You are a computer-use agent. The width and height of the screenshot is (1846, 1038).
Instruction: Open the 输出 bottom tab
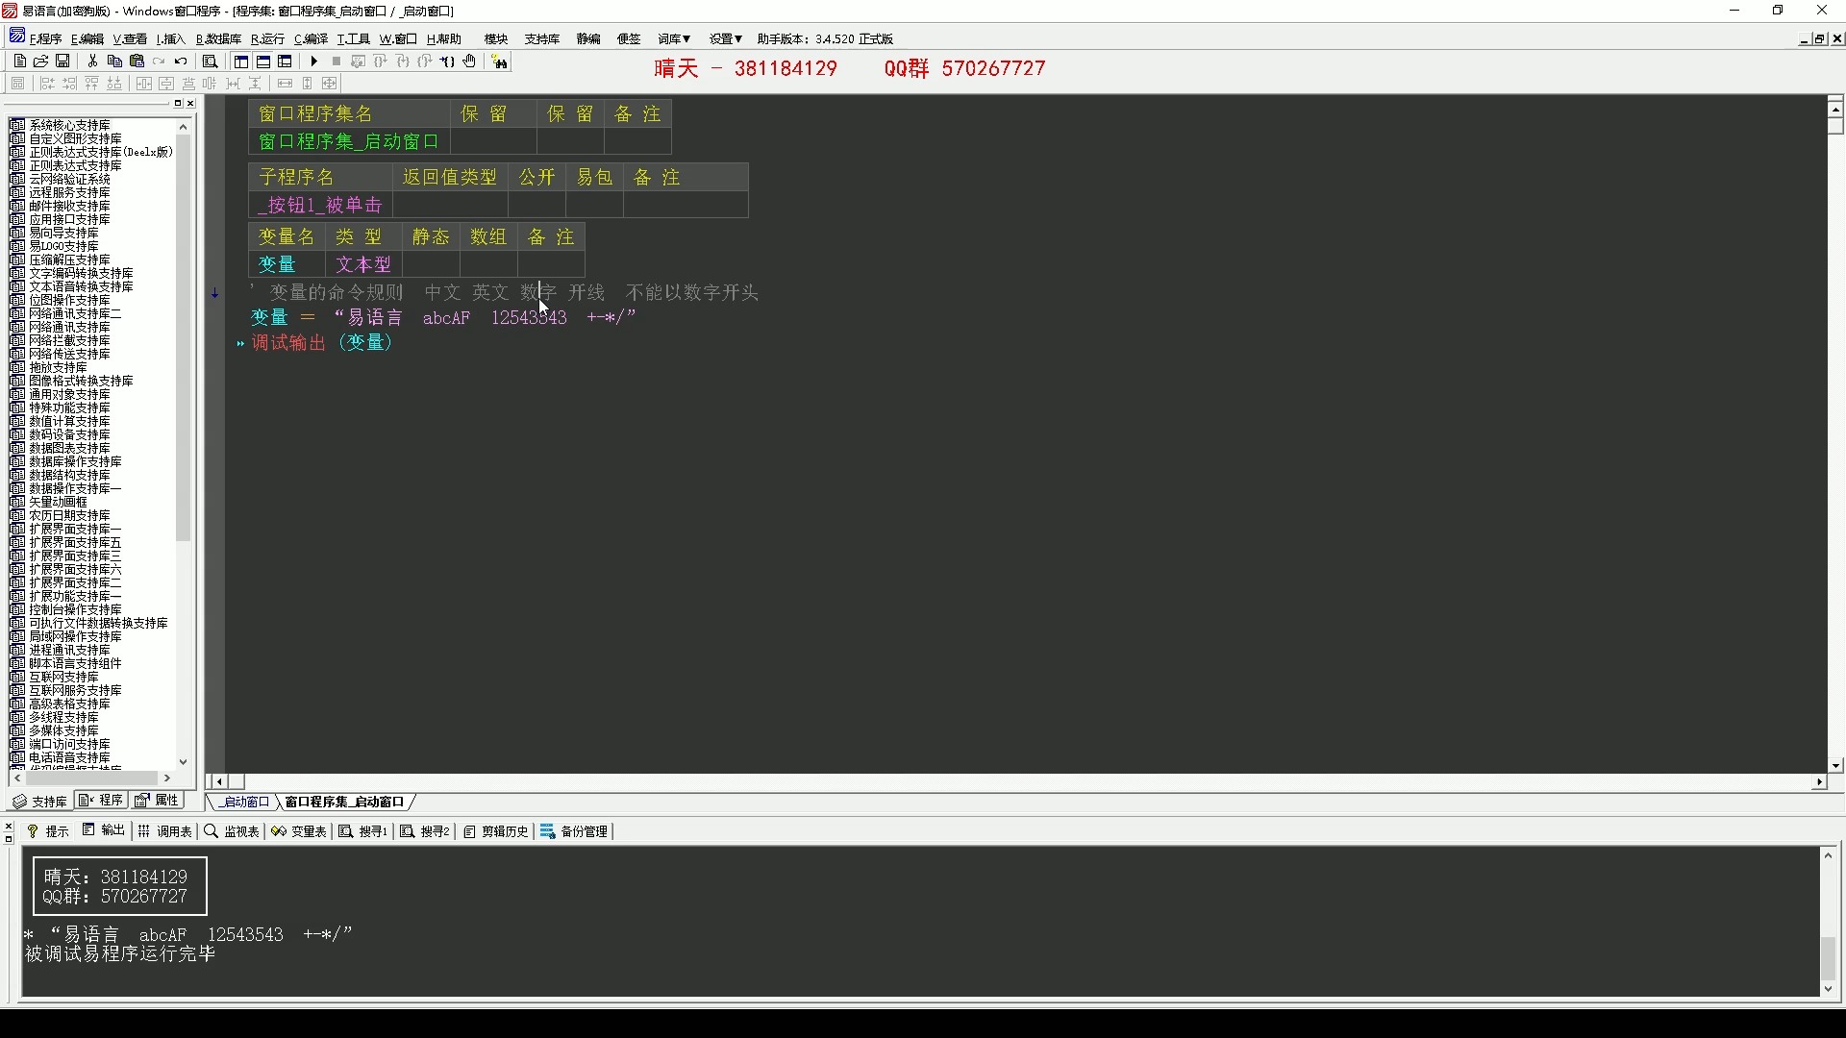(x=104, y=830)
